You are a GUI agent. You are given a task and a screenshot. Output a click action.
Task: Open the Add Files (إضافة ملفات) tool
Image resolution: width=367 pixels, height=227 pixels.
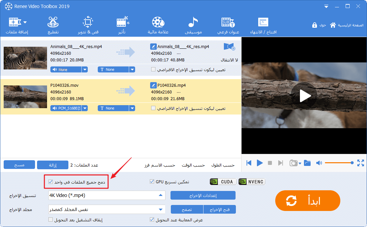click(x=17, y=25)
